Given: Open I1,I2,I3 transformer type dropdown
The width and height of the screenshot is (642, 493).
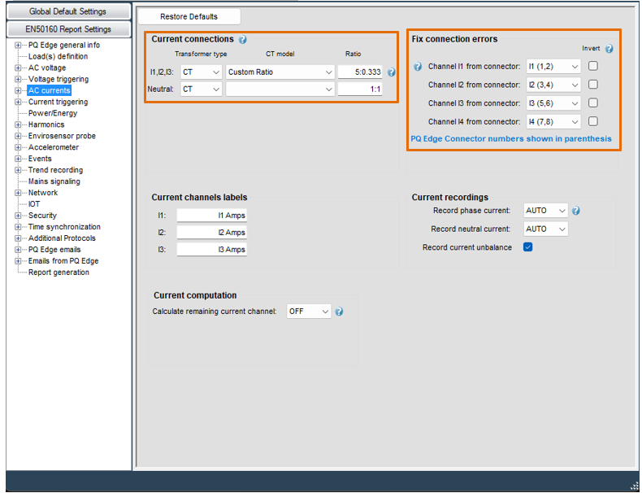Looking at the screenshot, I should pos(201,72).
